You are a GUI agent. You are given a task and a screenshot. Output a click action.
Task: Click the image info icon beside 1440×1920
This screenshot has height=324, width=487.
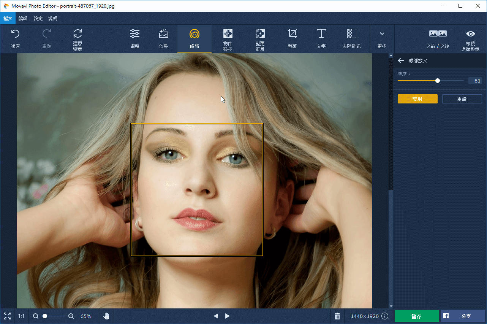pos(385,316)
